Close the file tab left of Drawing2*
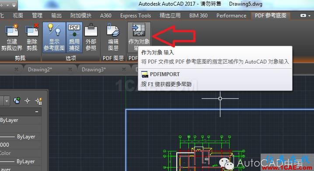 coord(16,69)
